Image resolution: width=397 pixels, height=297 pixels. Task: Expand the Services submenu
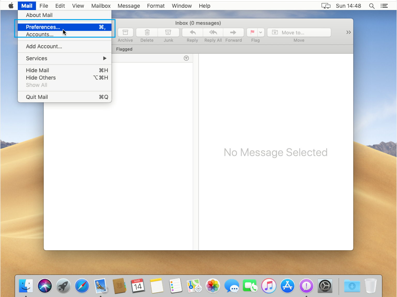(x=65, y=58)
